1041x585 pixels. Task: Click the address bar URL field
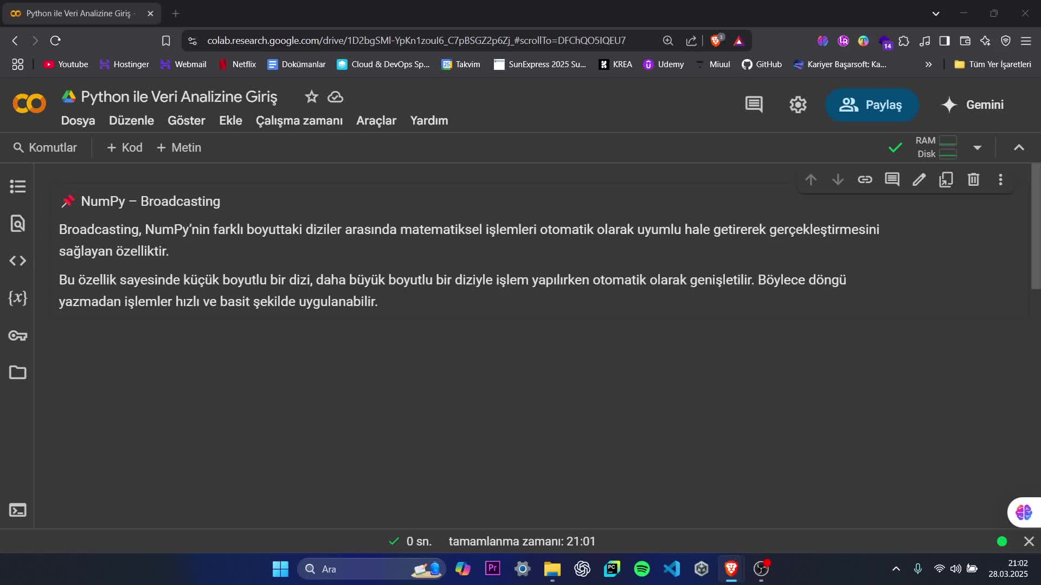point(416,41)
